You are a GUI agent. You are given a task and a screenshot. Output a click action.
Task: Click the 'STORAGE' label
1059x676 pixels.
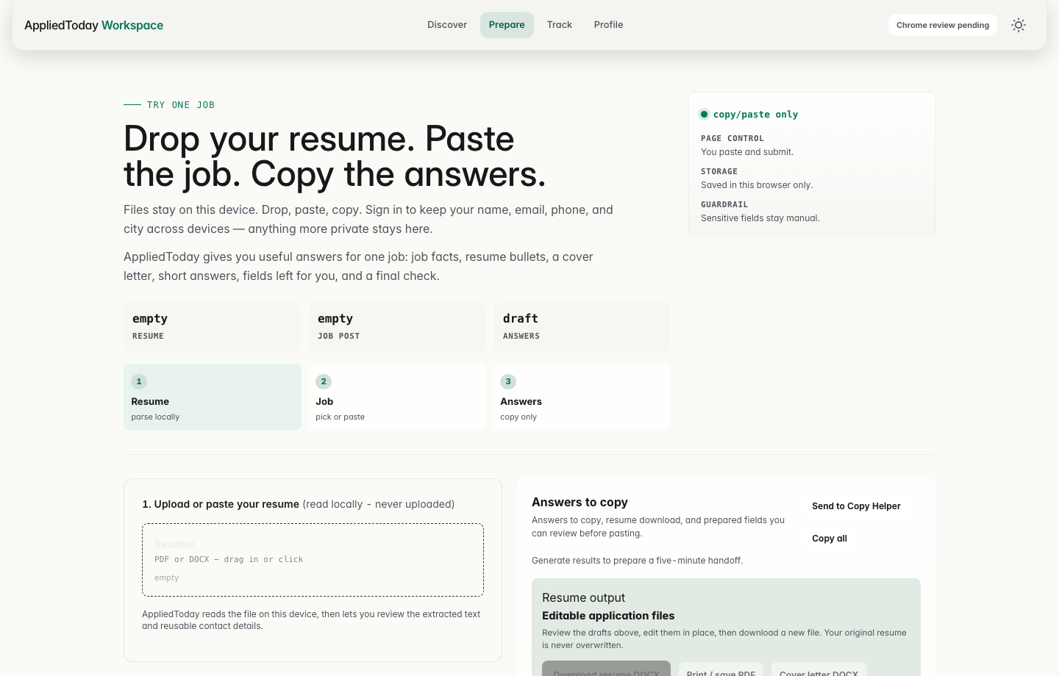[x=719, y=171]
